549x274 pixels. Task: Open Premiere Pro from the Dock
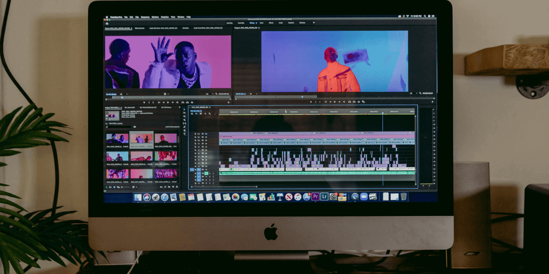(x=315, y=197)
